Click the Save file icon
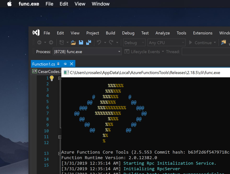Viewport: 230px width, 174px height. coord(81,42)
